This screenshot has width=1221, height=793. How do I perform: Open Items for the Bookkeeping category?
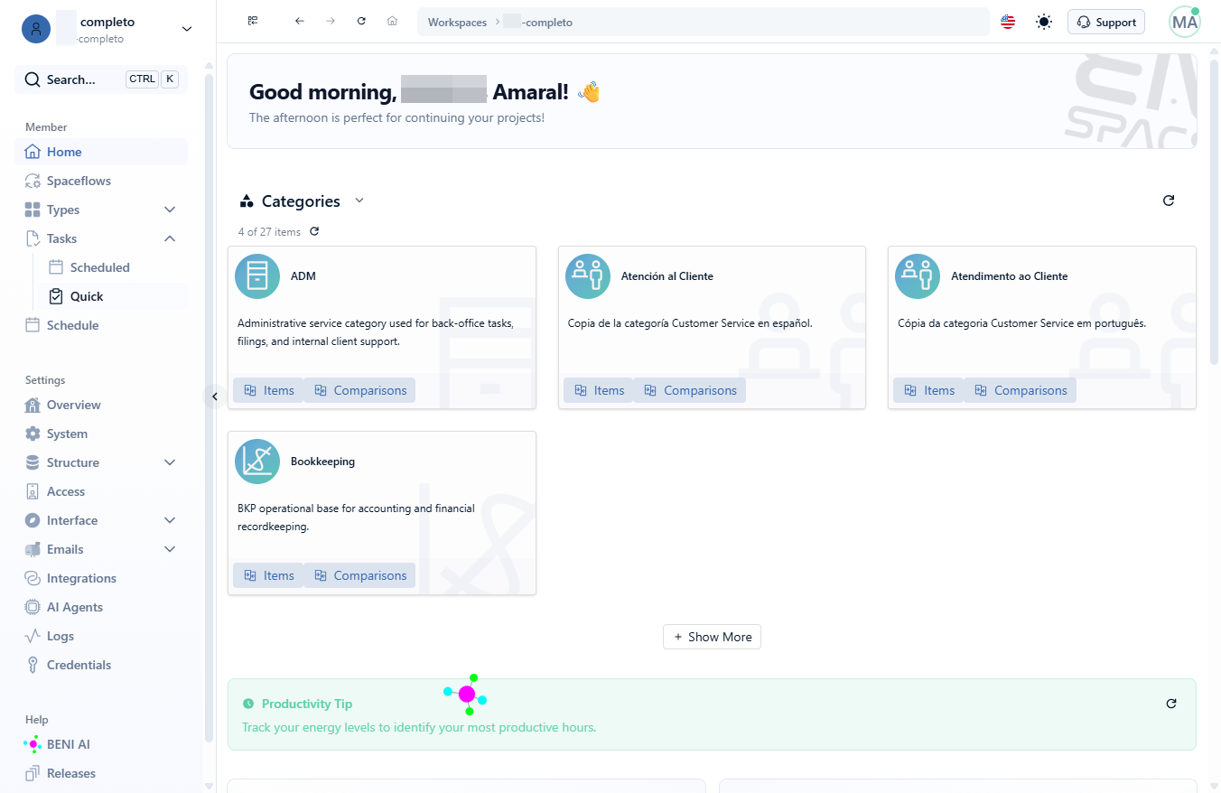point(268,575)
